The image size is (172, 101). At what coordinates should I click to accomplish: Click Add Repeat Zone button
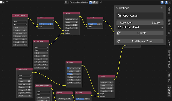140,41
